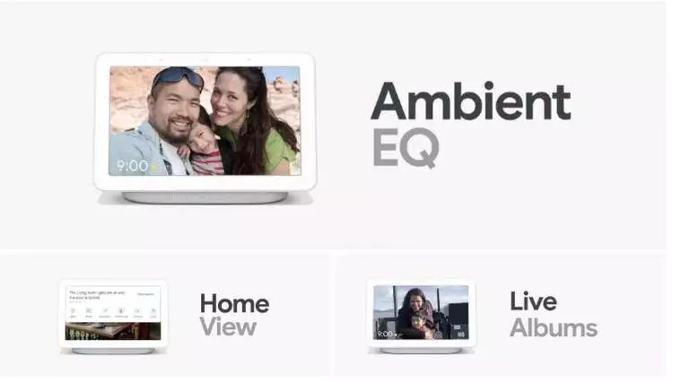Tap the Broadcast icon in Home View row

pyautogui.click(x=106, y=310)
